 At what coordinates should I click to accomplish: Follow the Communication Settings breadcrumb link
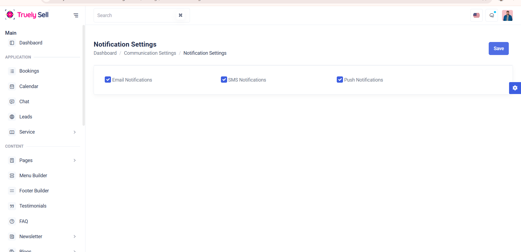(150, 53)
